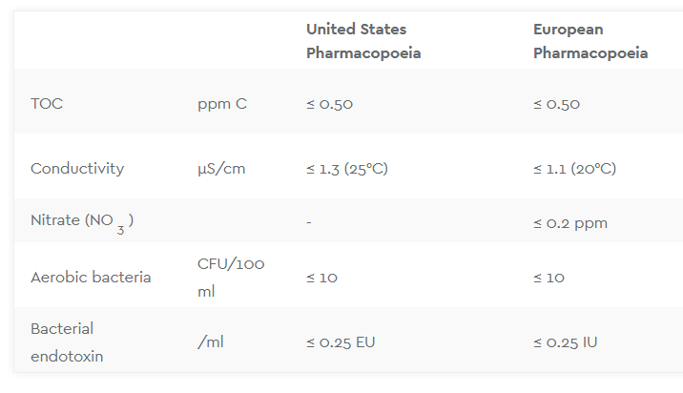Select the ≤ 0.25 IU endotoxin value
This screenshot has height=393, width=683.
566,342
